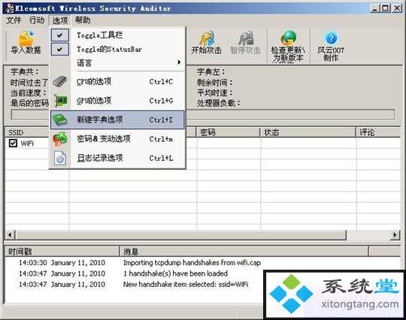Image resolution: width=406 pixels, height=320 pixels.
Task: Open the 行动 menu
Action: pos(37,20)
